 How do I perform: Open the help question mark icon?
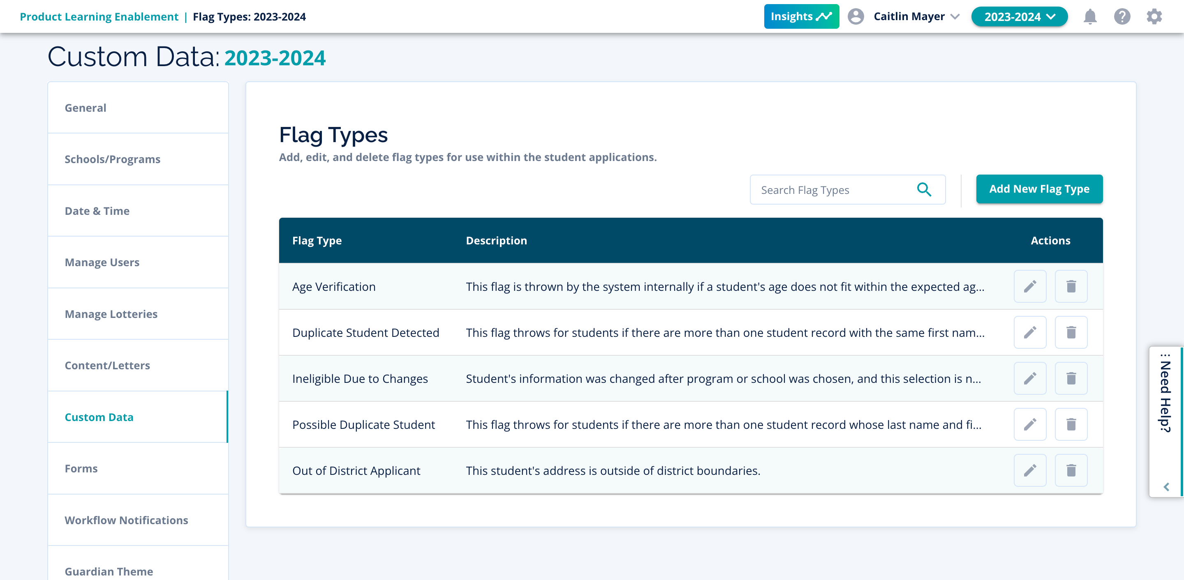(1122, 17)
